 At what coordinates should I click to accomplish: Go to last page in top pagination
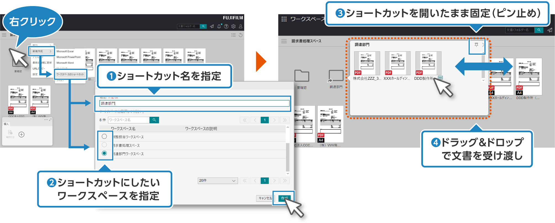point(285,120)
